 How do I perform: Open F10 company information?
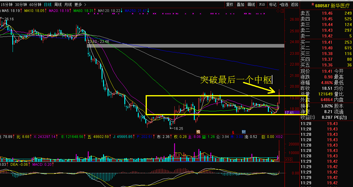tap(262, 4)
